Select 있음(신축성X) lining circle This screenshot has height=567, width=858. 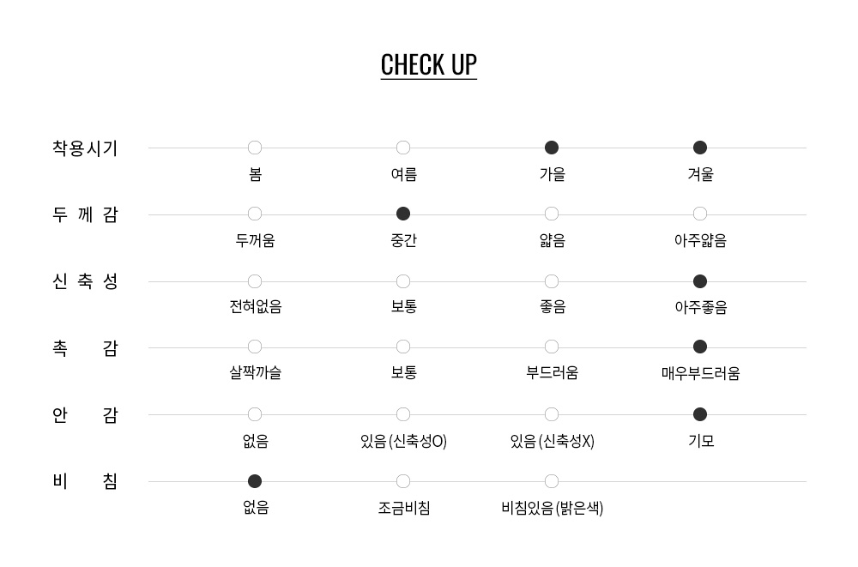(552, 415)
